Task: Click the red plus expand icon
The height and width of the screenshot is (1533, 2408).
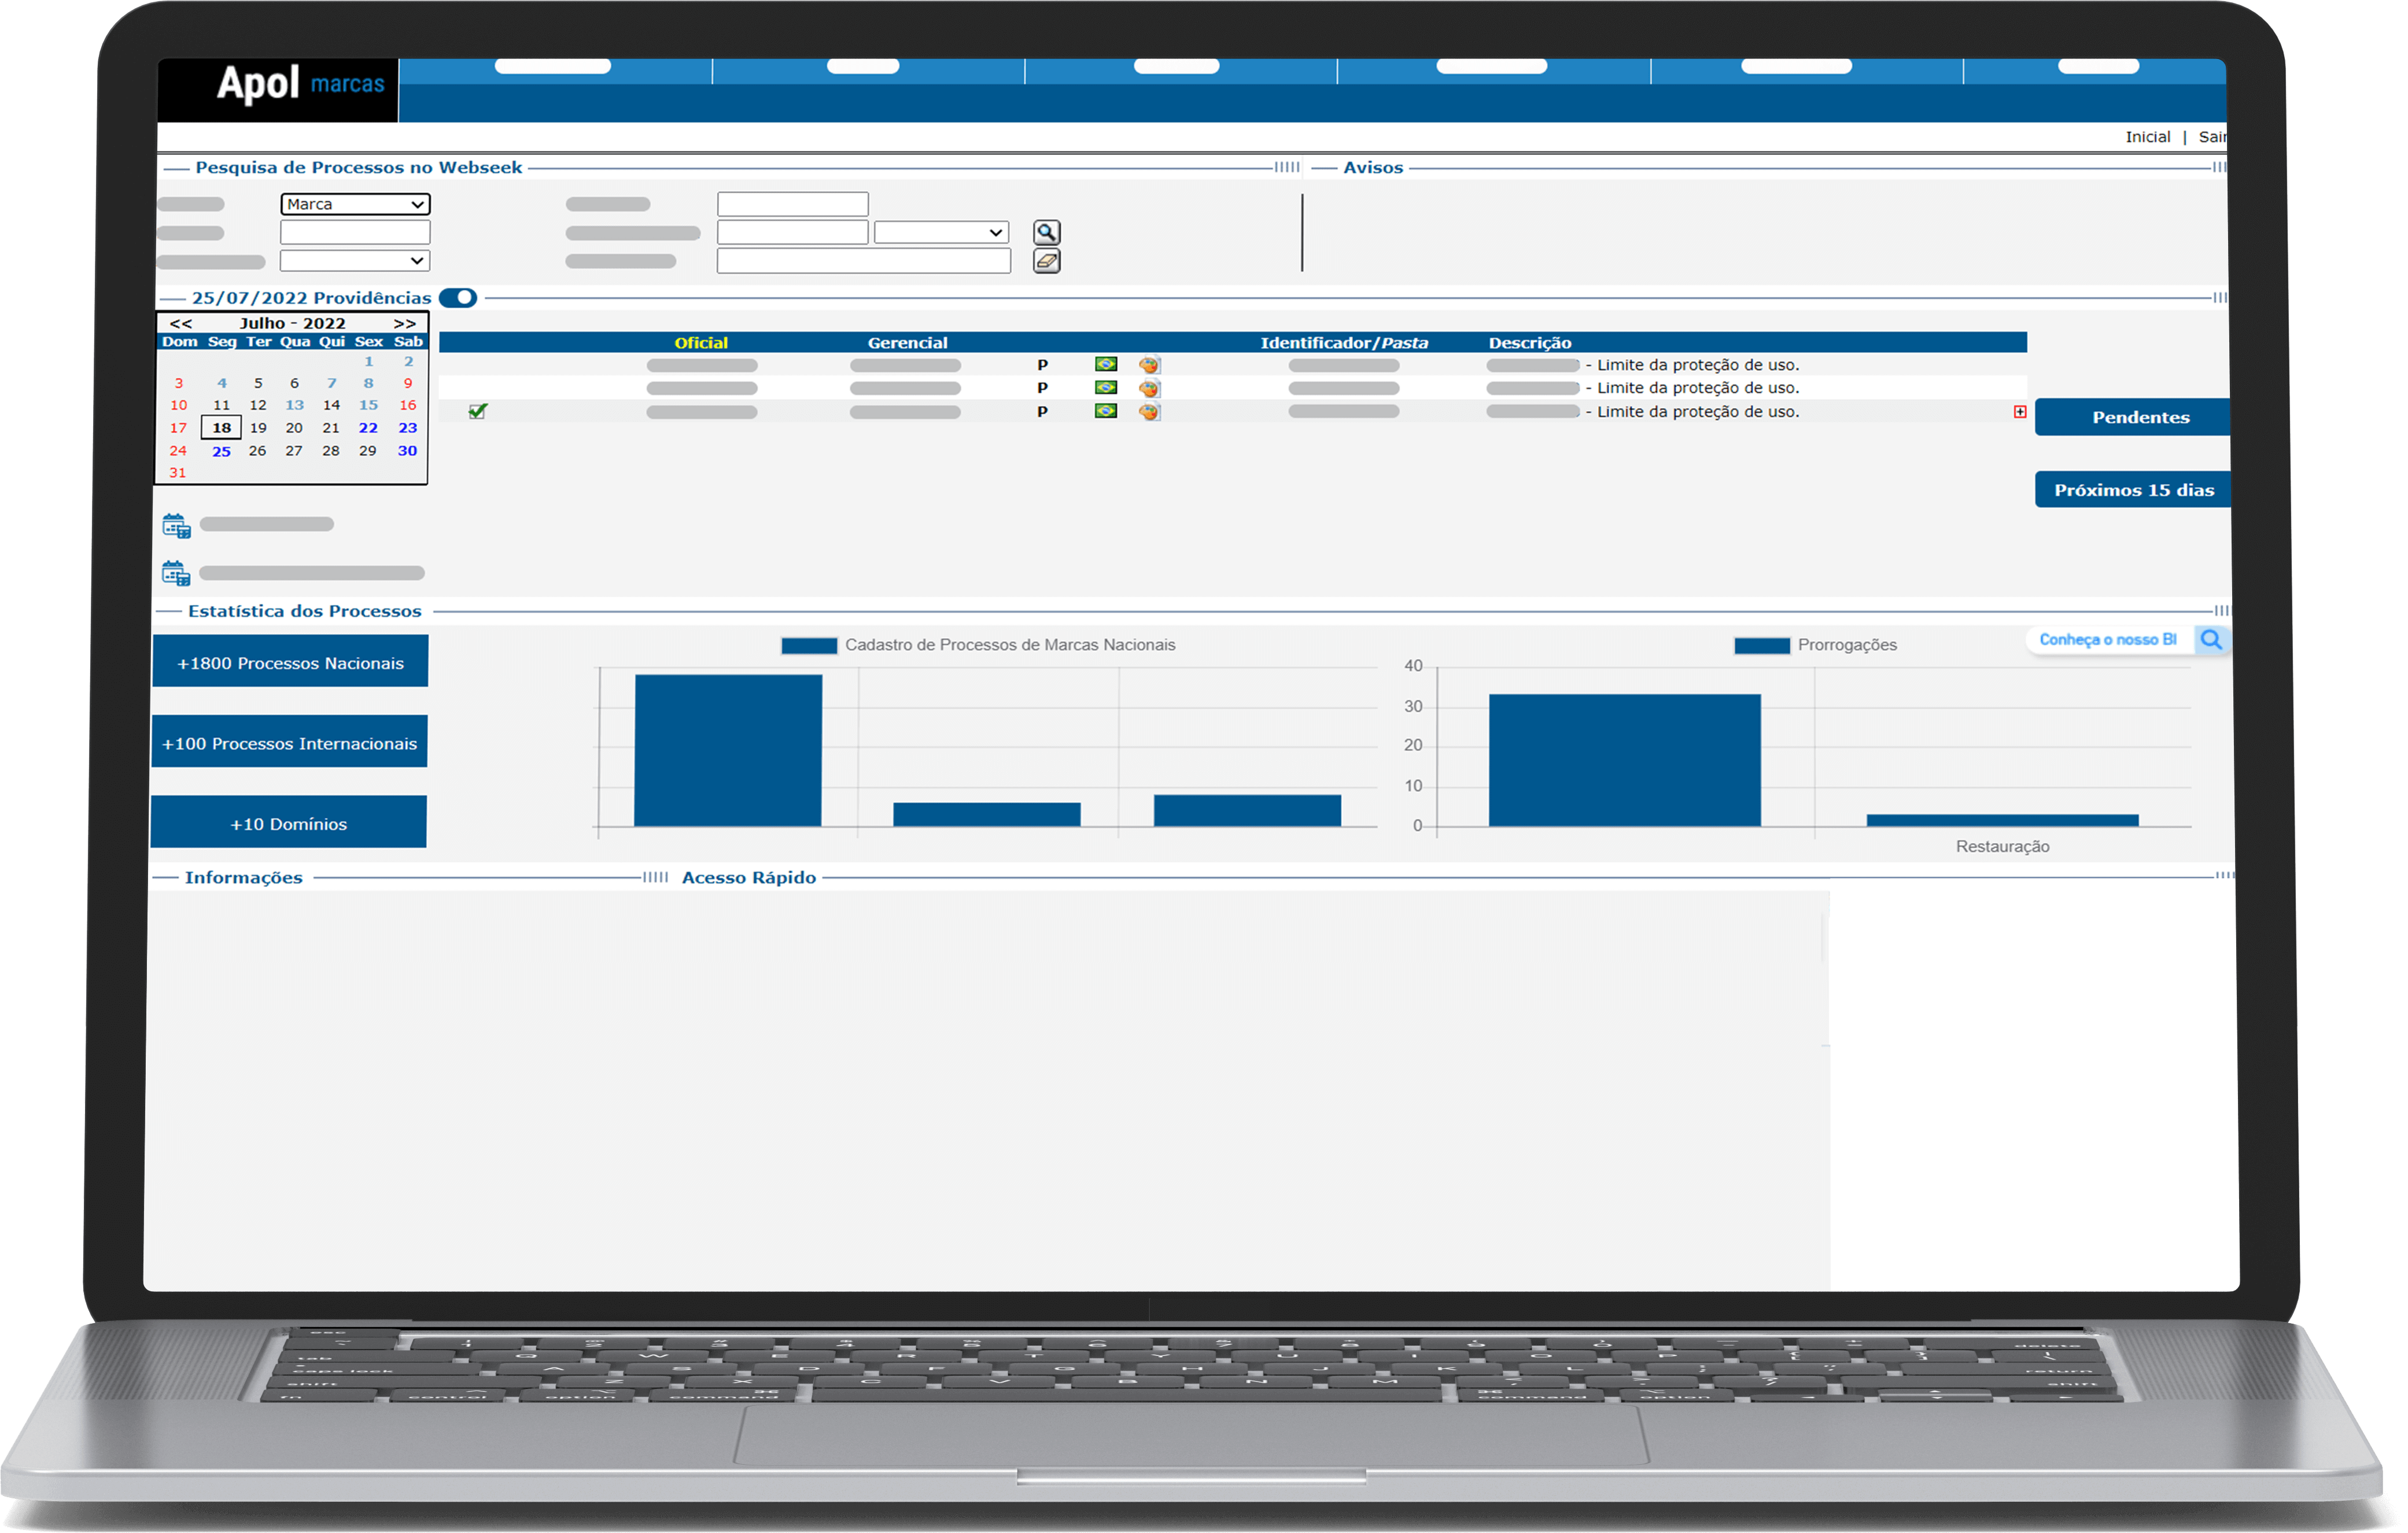Action: [x=2019, y=412]
